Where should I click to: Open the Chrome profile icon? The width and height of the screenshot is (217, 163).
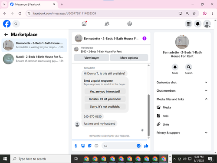204,13
